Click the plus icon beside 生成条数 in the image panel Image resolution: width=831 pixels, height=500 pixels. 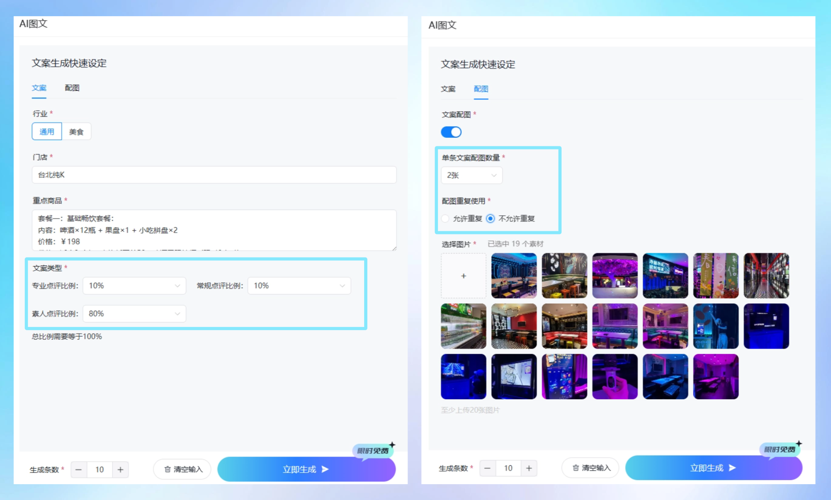[529, 468]
